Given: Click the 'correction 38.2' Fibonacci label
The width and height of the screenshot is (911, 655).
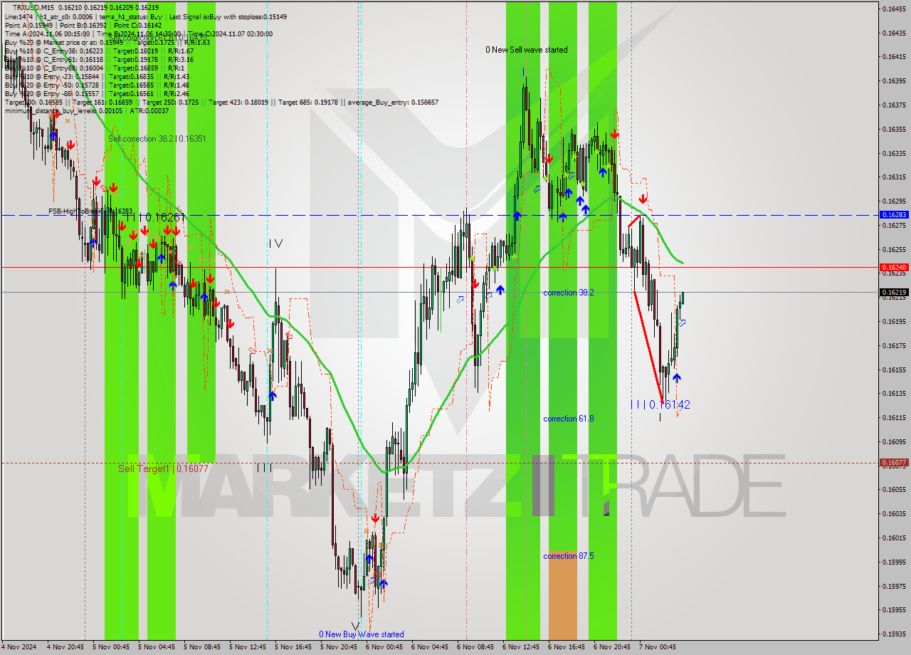Looking at the screenshot, I should (x=568, y=293).
